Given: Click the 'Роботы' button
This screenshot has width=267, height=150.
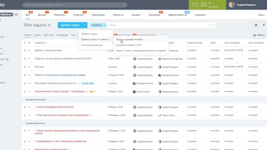Looking at the screenshot, I should click(x=259, y=35).
